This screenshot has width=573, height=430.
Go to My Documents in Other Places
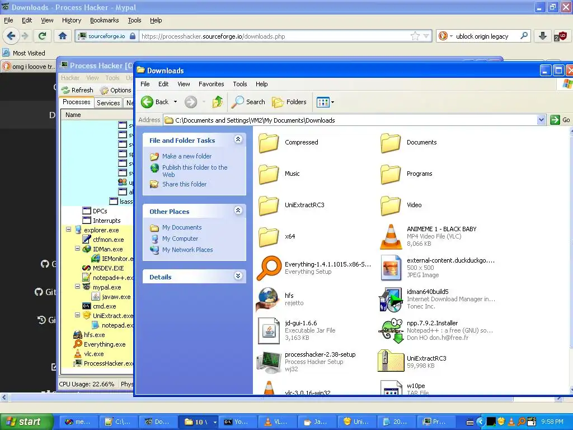(x=182, y=227)
